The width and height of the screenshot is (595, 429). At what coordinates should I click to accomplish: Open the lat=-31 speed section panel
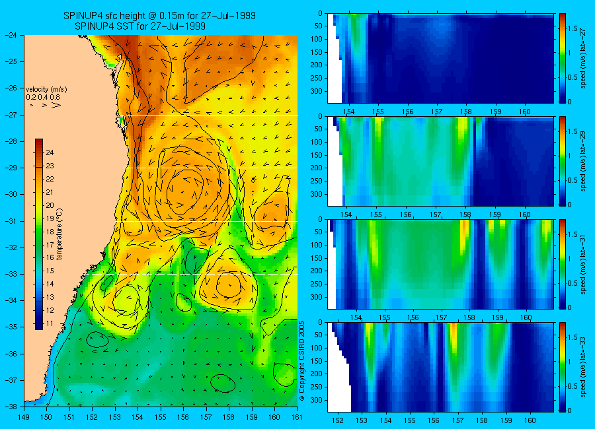pyautogui.click(x=440, y=264)
